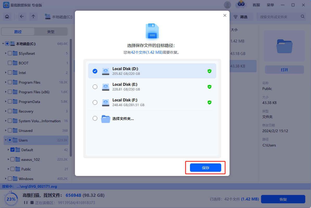The height and width of the screenshot is (208, 311).
Task: Select the Local Disk (E:) radio button
Action: click(95, 87)
